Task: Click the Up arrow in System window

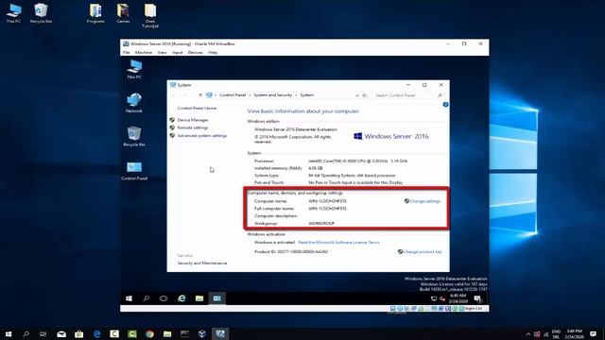Action: (200, 95)
